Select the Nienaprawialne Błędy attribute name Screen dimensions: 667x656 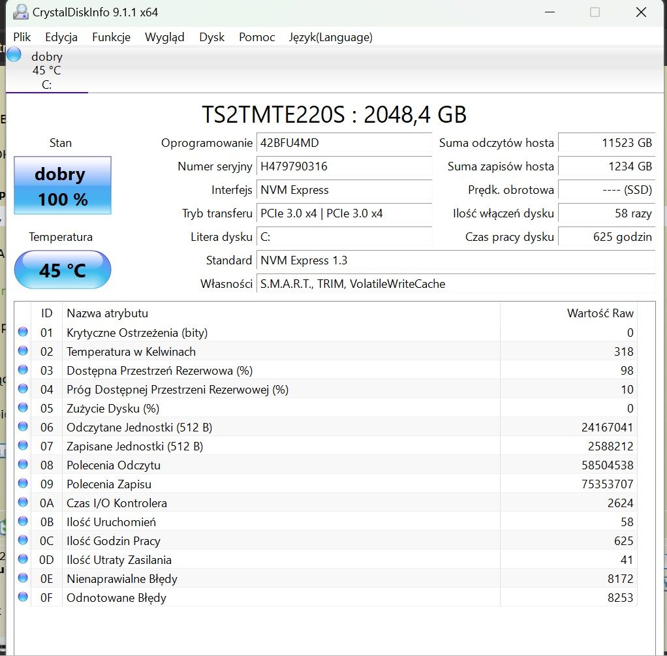pos(121,579)
